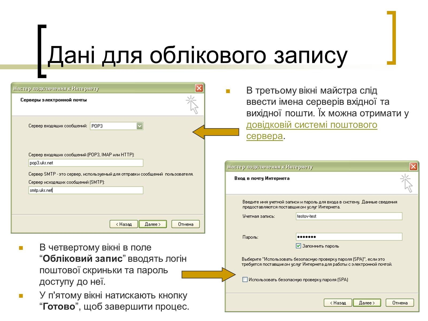Click the wizard cursor icon in mail servers dialog
The height and width of the screenshot is (321, 428).
coord(193,105)
